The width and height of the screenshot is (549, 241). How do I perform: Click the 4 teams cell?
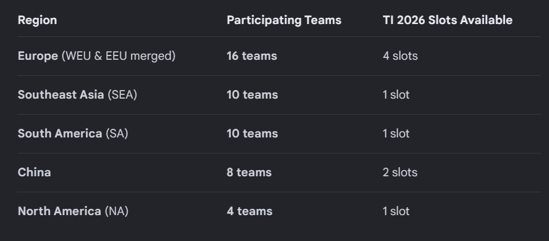pyautogui.click(x=249, y=211)
